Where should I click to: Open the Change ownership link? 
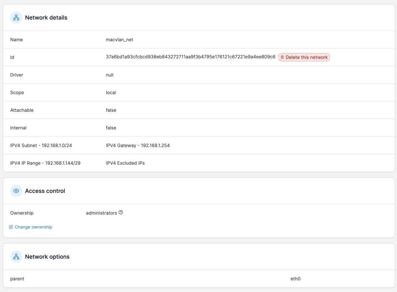(x=33, y=227)
